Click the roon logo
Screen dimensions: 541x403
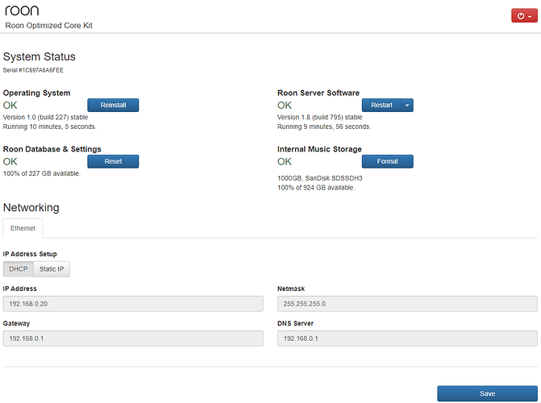pyautogui.click(x=22, y=10)
